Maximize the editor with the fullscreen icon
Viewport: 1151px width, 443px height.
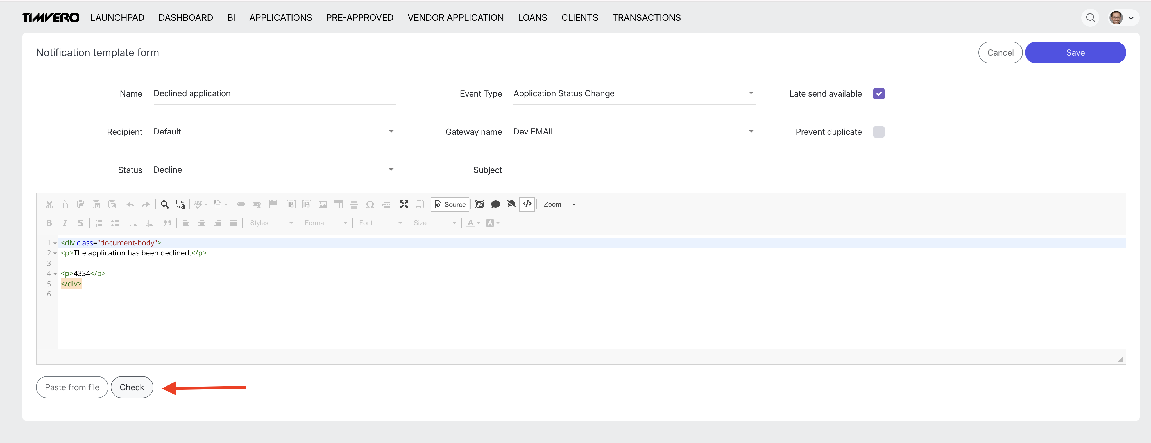tap(404, 205)
